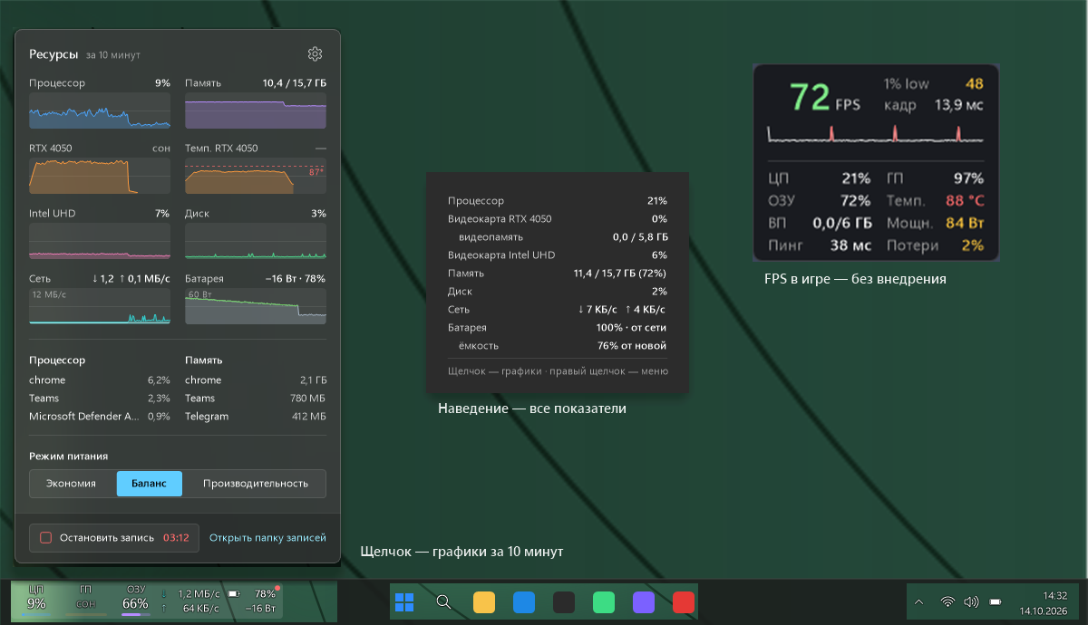The width and height of the screenshot is (1088, 625).
Task: Click Темп. 88 °C in overlay
Action: coord(936,201)
